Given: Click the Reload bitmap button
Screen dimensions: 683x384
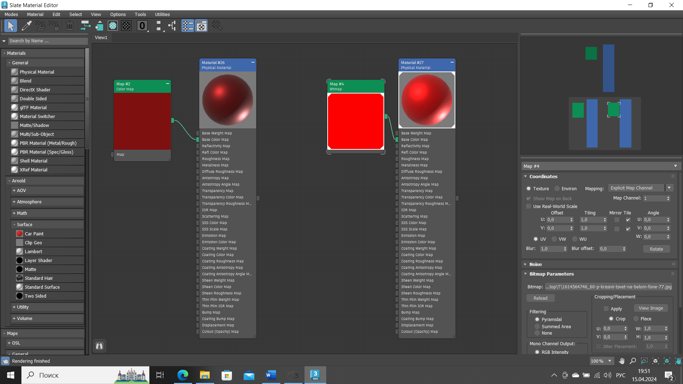Looking at the screenshot, I should (540, 298).
